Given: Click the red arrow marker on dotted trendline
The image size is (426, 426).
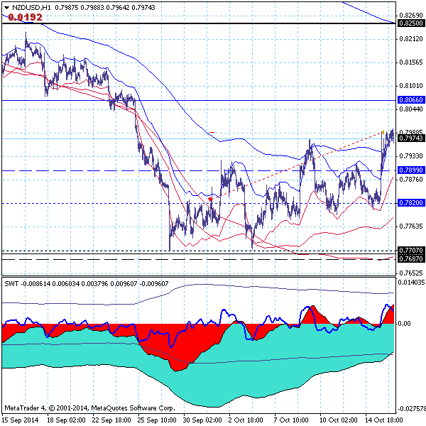Looking at the screenshot, I should 210,200.
